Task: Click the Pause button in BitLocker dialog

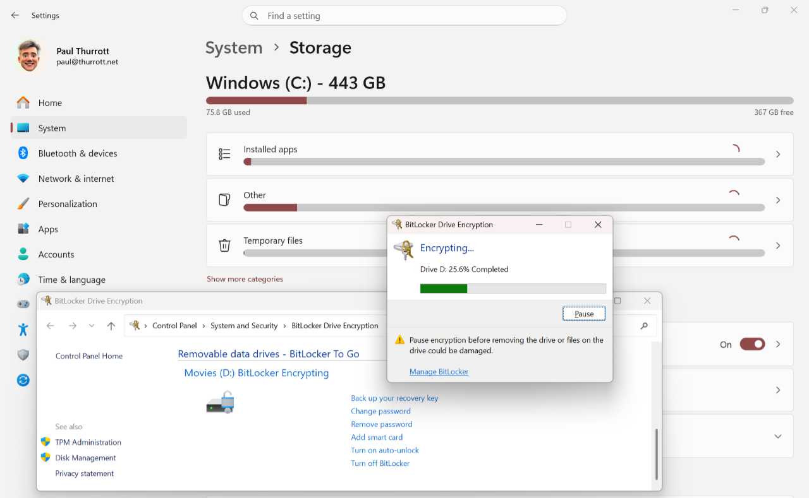Action: point(584,314)
